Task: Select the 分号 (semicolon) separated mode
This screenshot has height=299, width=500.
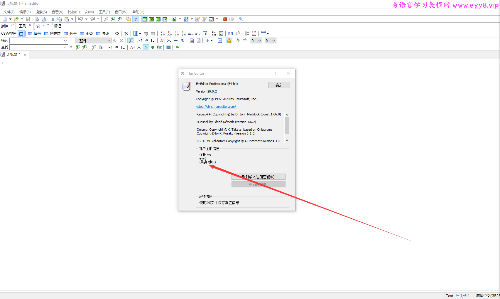Action: [70, 33]
